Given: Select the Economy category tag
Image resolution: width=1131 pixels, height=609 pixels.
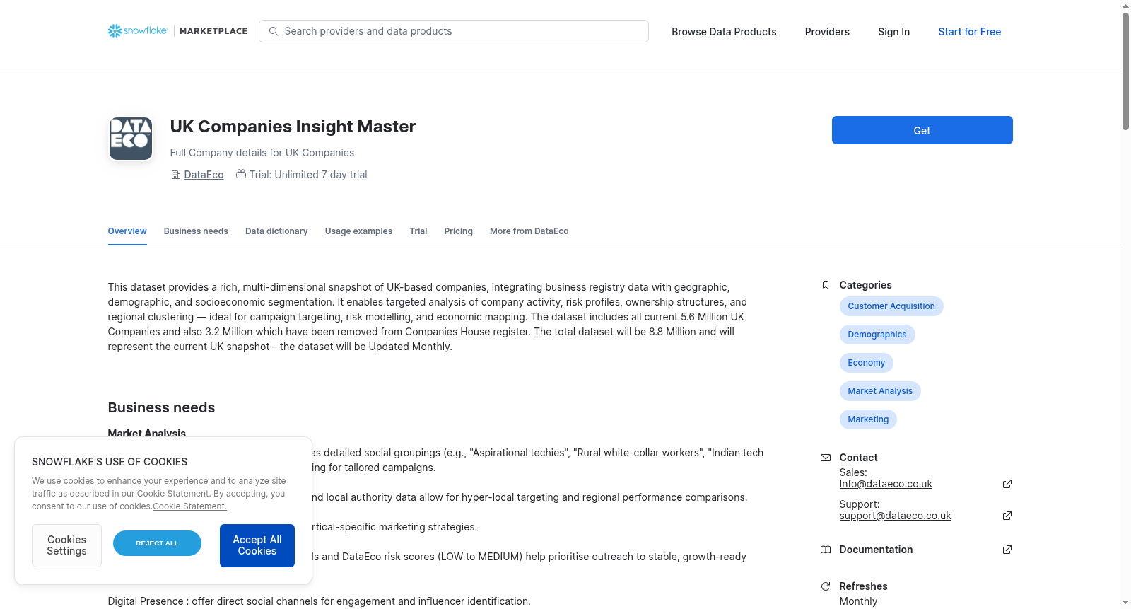Looking at the screenshot, I should (866, 363).
